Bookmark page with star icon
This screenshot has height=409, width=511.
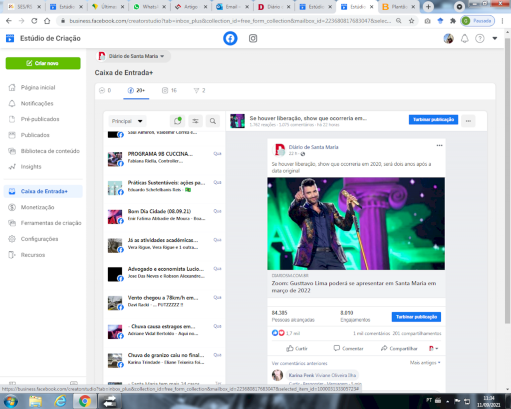point(412,21)
